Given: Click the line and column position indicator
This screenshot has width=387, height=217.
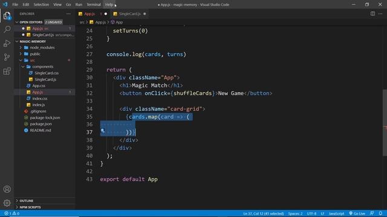Looking at the screenshot, I should click(264, 213).
